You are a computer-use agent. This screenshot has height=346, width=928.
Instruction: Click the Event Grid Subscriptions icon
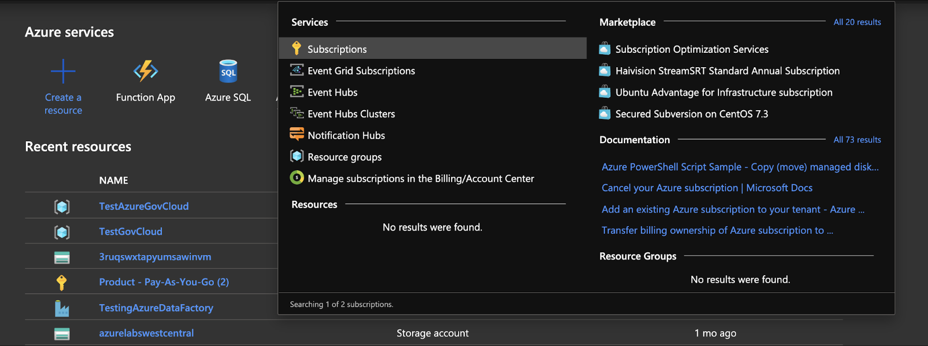click(297, 70)
